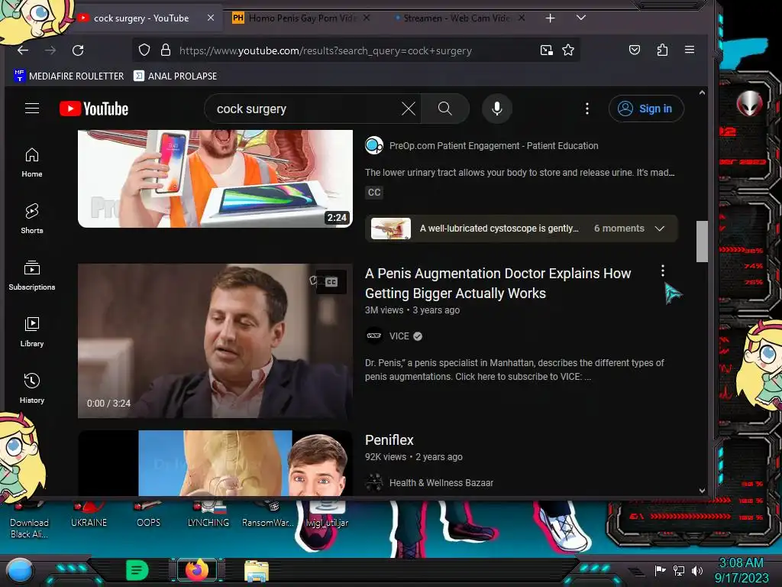Click the 3M views text under VICE video
This screenshot has height=587, width=782.
[x=384, y=310]
